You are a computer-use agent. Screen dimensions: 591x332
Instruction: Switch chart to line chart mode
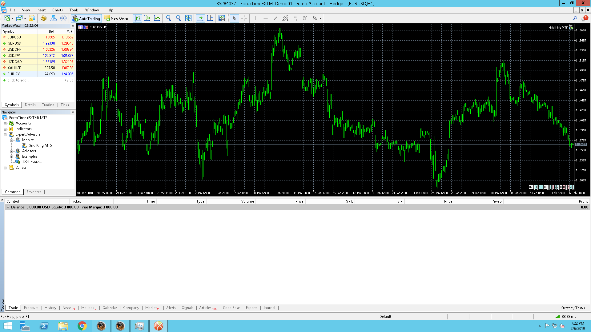click(157, 18)
